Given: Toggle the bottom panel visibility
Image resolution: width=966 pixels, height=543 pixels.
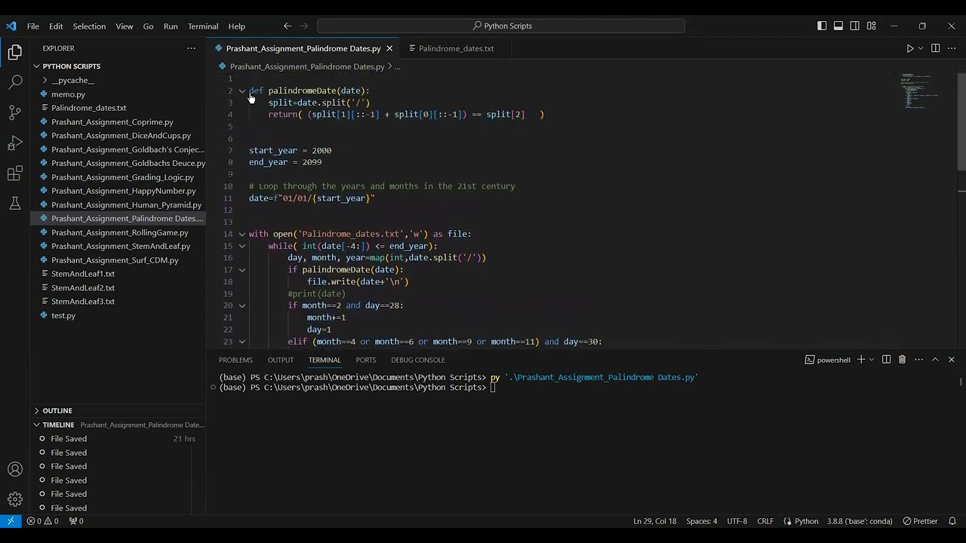Looking at the screenshot, I should click(838, 26).
